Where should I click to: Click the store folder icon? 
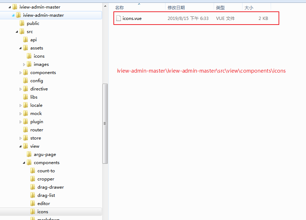point(25,138)
